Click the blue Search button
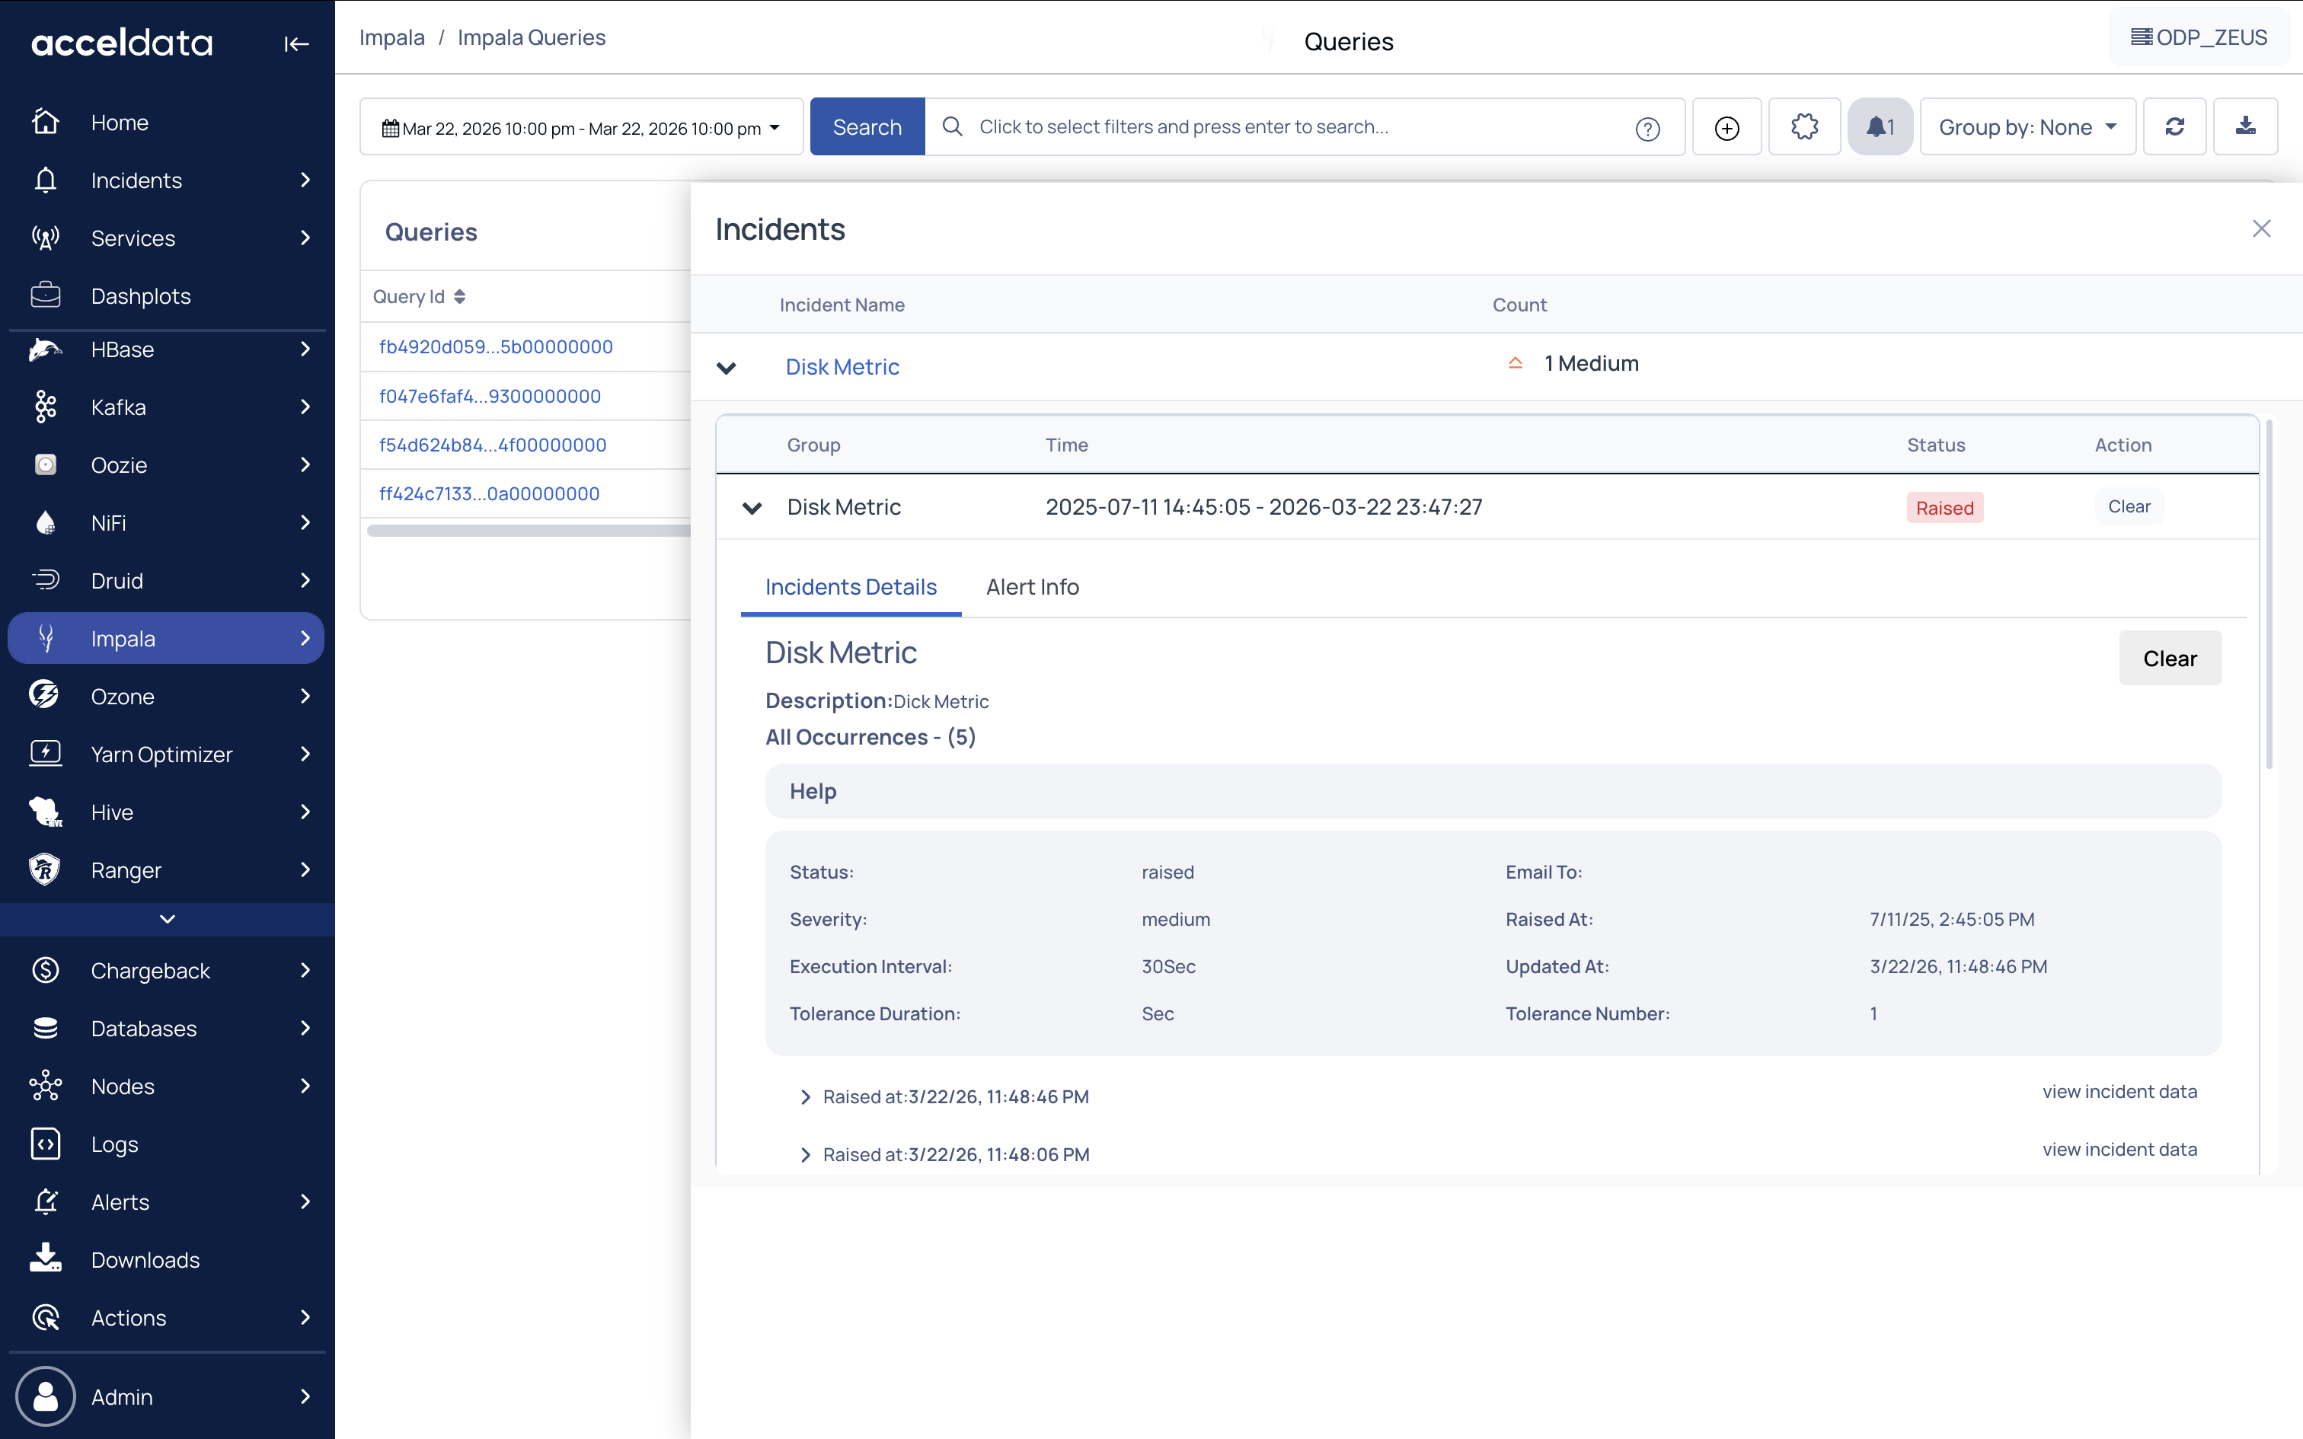 [866, 128]
